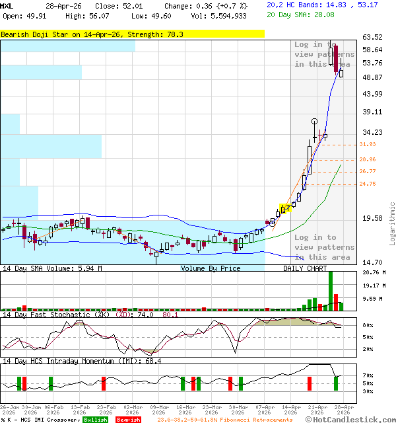Click the tallest green volume bar
This screenshot has height=423, width=396.
point(330,290)
